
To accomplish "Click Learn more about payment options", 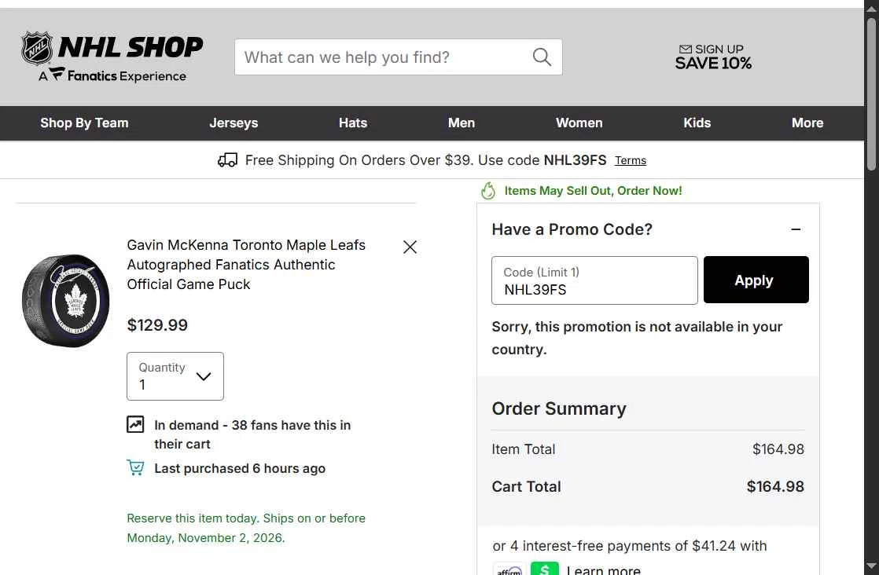I will point(603,570).
